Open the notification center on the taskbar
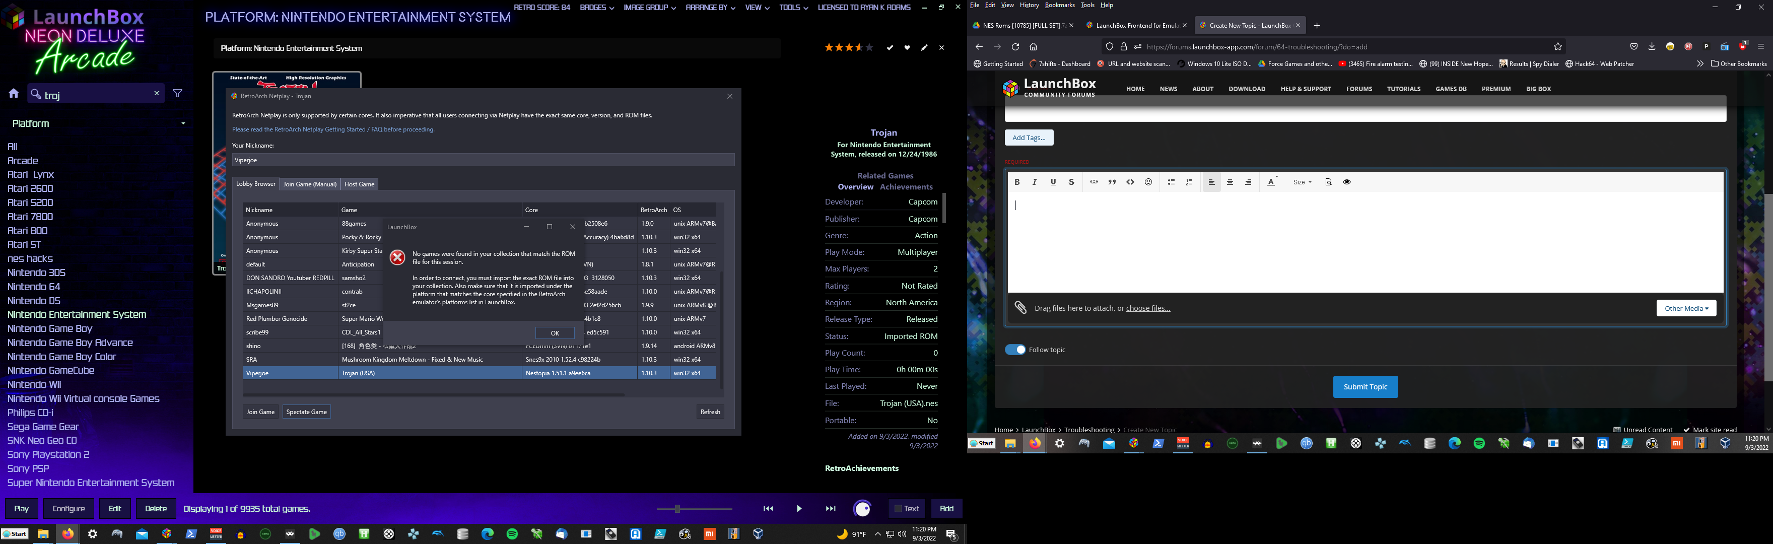1773x544 pixels. [x=952, y=534]
